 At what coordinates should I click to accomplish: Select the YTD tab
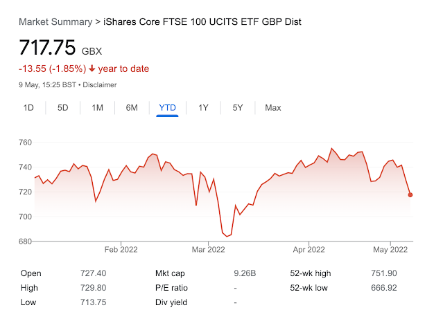coord(167,108)
